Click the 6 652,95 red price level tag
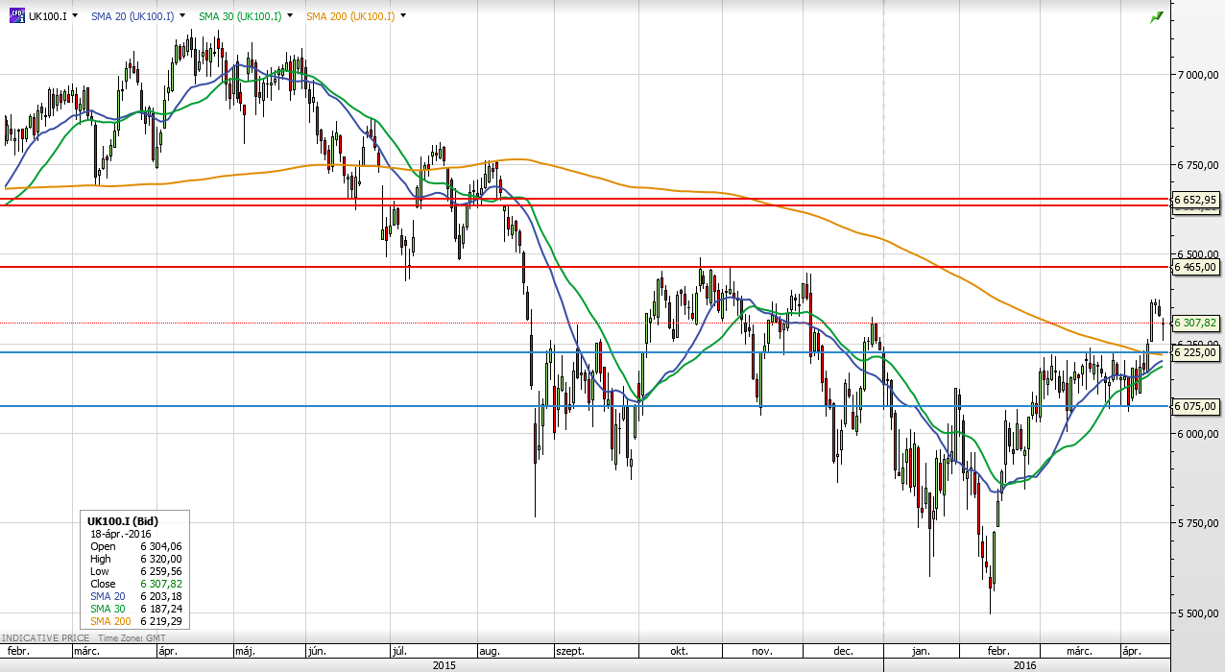This screenshot has width=1225, height=672. 1195,200
